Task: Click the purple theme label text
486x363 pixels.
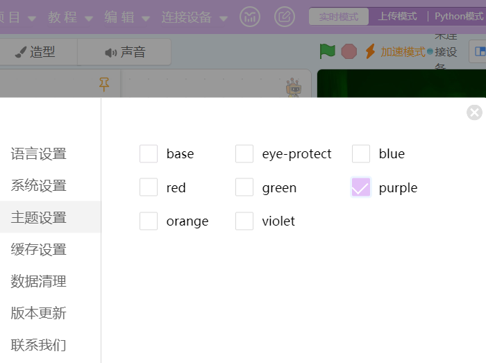Action: coord(398,188)
